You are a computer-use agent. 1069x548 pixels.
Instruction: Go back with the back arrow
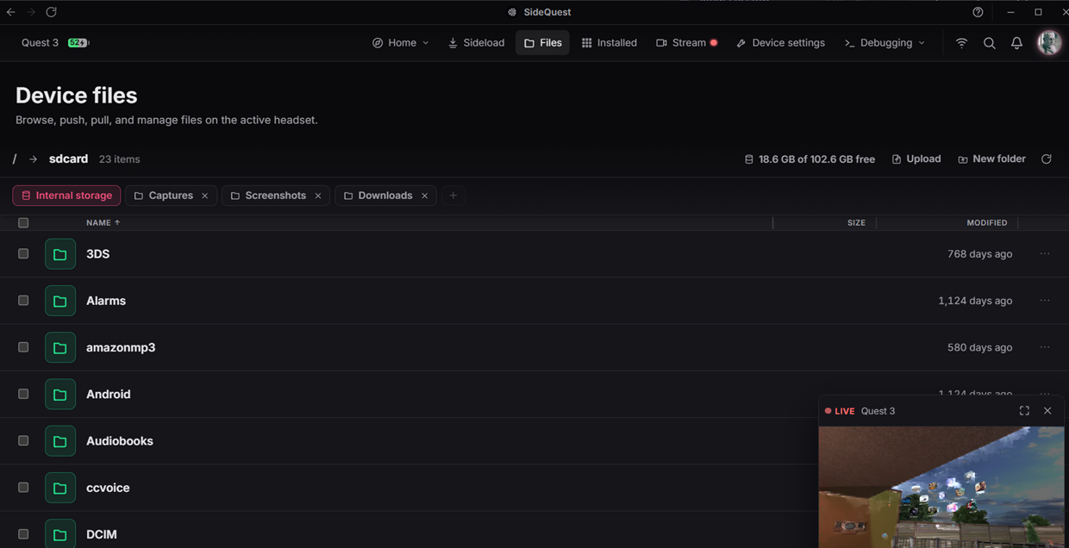coord(10,12)
